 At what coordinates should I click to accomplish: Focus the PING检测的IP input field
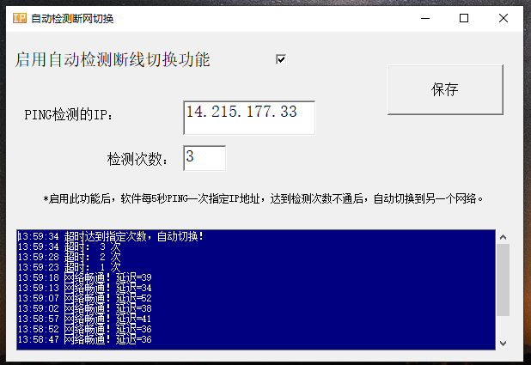pyautogui.click(x=249, y=118)
